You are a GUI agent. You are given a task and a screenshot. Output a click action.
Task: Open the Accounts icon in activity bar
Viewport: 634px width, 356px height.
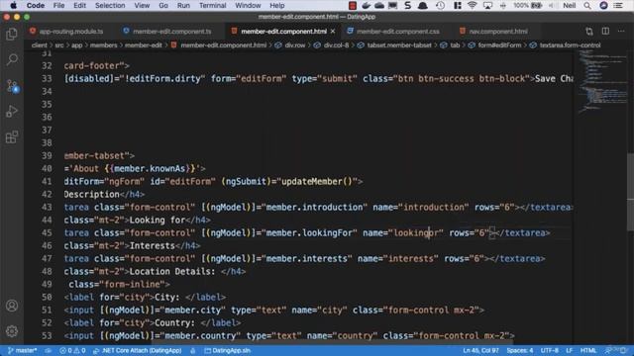point(12,306)
